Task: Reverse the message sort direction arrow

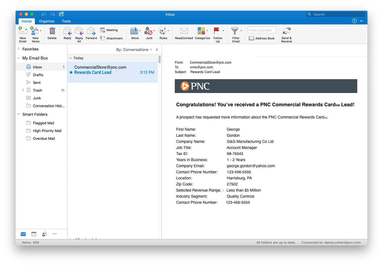Action: coord(157,50)
